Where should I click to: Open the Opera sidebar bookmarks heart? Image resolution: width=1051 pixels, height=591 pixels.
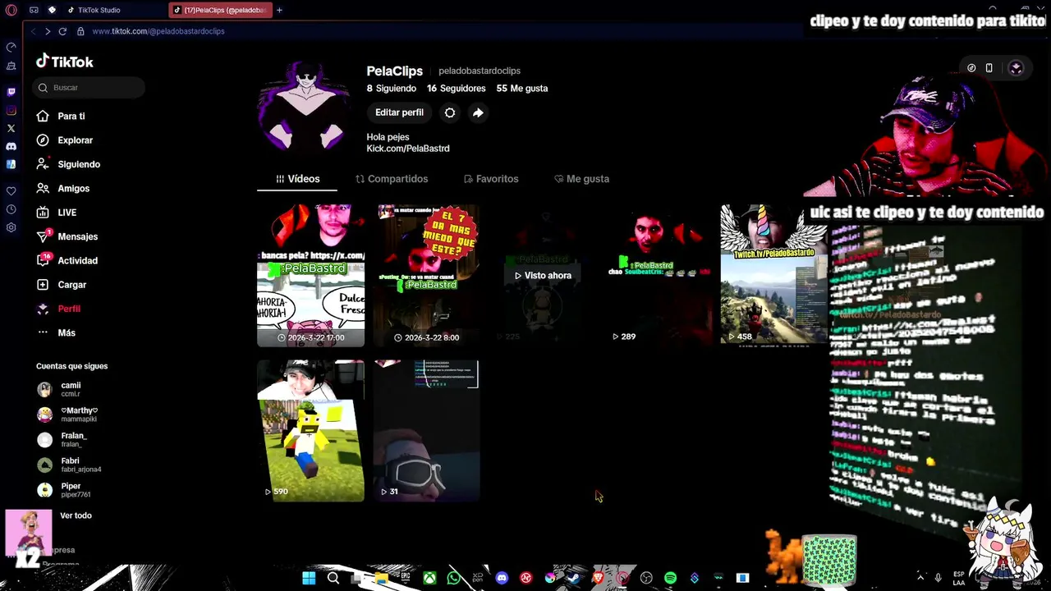pos(11,191)
